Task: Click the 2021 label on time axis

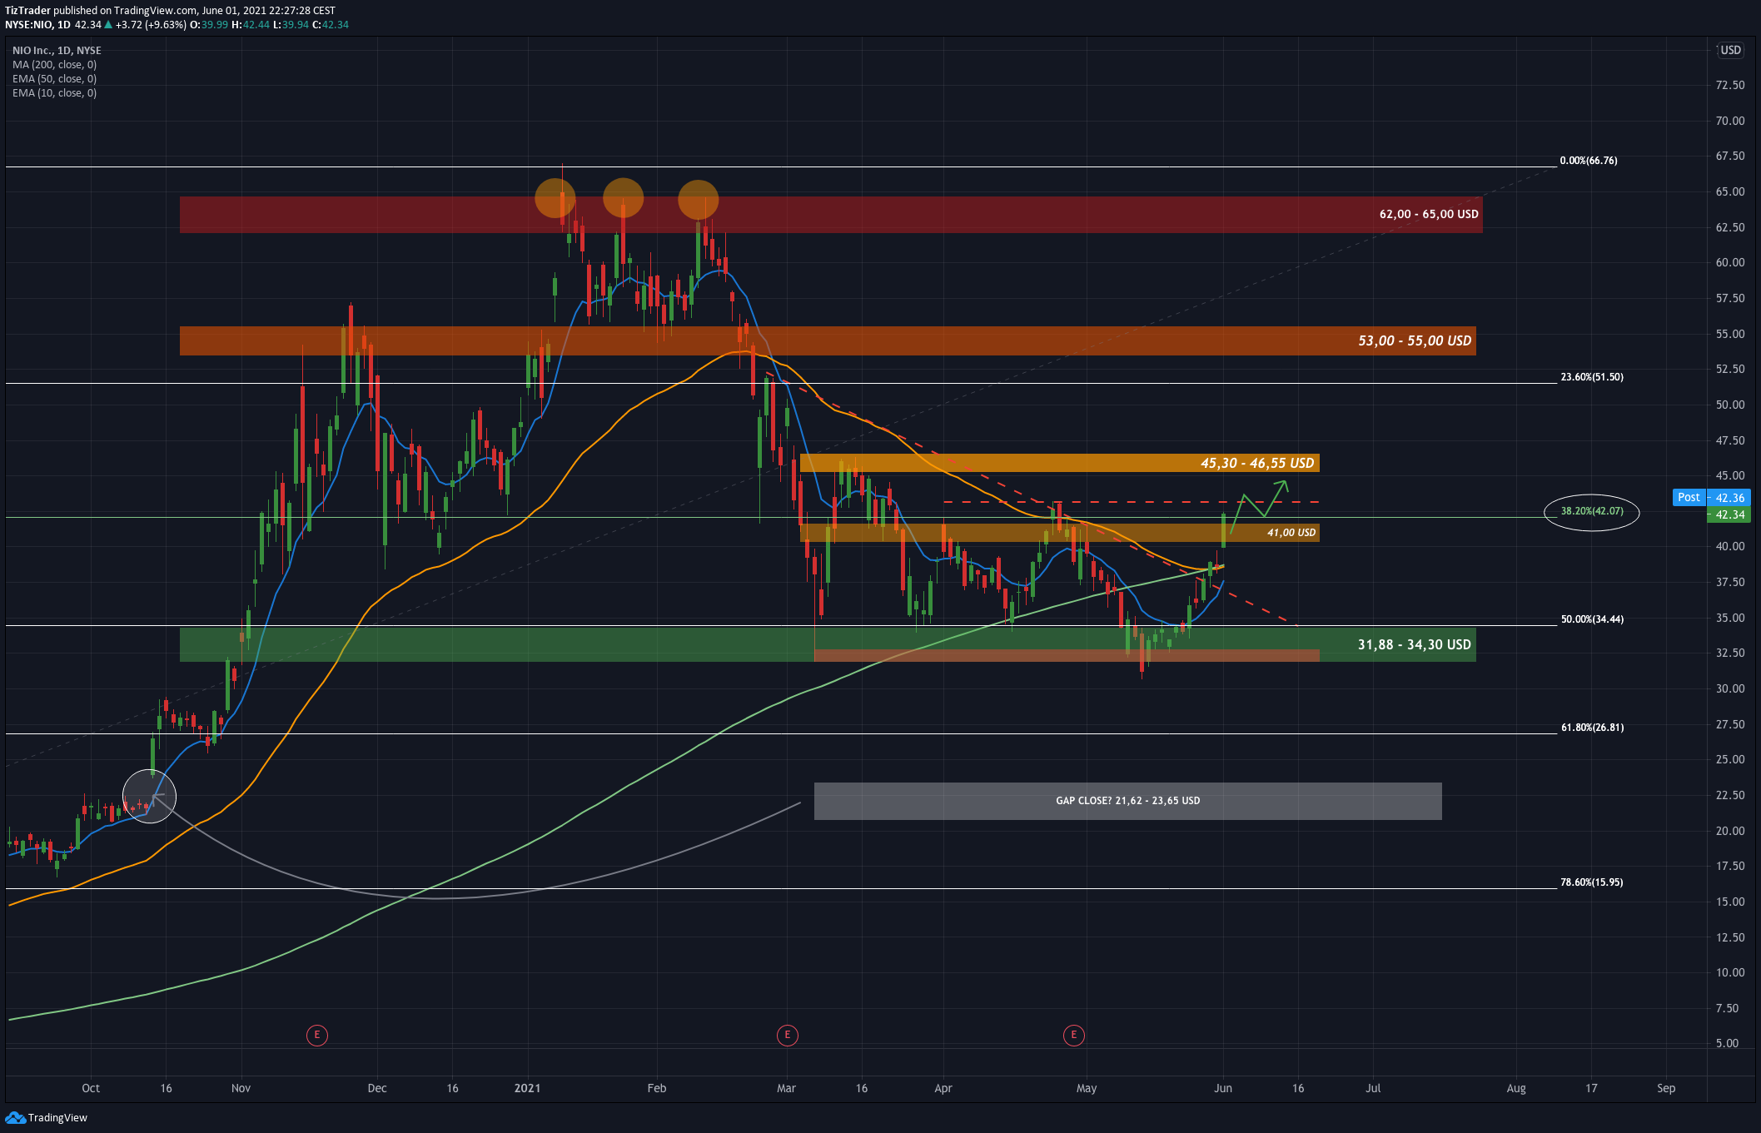Action: coord(527,1088)
